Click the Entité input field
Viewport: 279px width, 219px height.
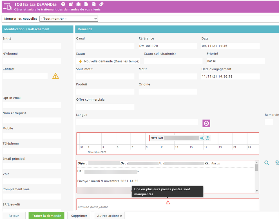pyautogui.click(x=32, y=46)
